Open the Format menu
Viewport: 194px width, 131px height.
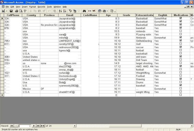tap(32, 7)
